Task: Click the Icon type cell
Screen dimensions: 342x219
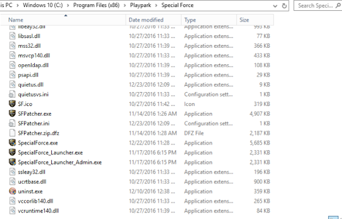Action: pyautogui.click(x=189, y=104)
